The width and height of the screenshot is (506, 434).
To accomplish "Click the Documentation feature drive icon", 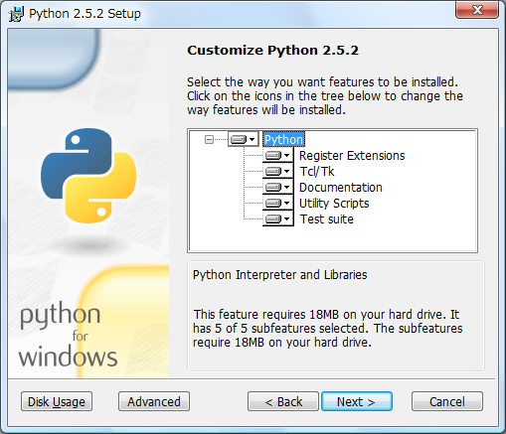I will click(273, 187).
